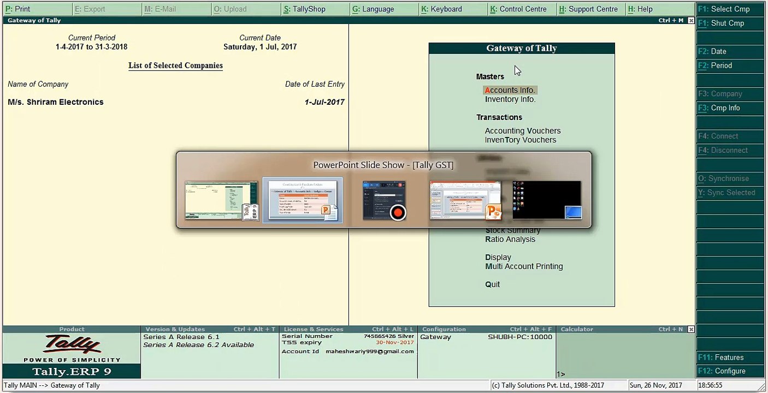This screenshot has height=393, width=768.
Task: Open the G: Language option
Action: (385, 9)
